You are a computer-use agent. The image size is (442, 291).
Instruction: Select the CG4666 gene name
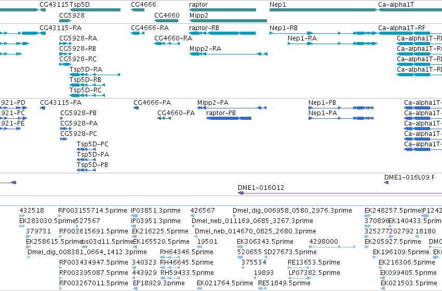point(143,5)
